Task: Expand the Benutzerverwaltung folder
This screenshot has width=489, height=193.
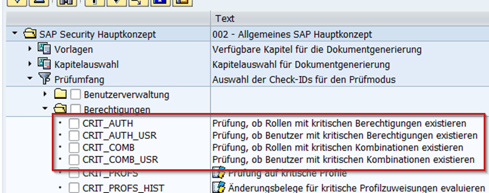Action: pyautogui.click(x=45, y=94)
